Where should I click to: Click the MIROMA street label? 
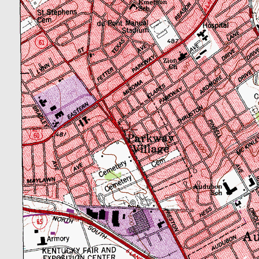coord(133,88)
